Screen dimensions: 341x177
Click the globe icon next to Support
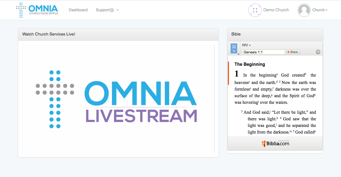tap(112, 10)
